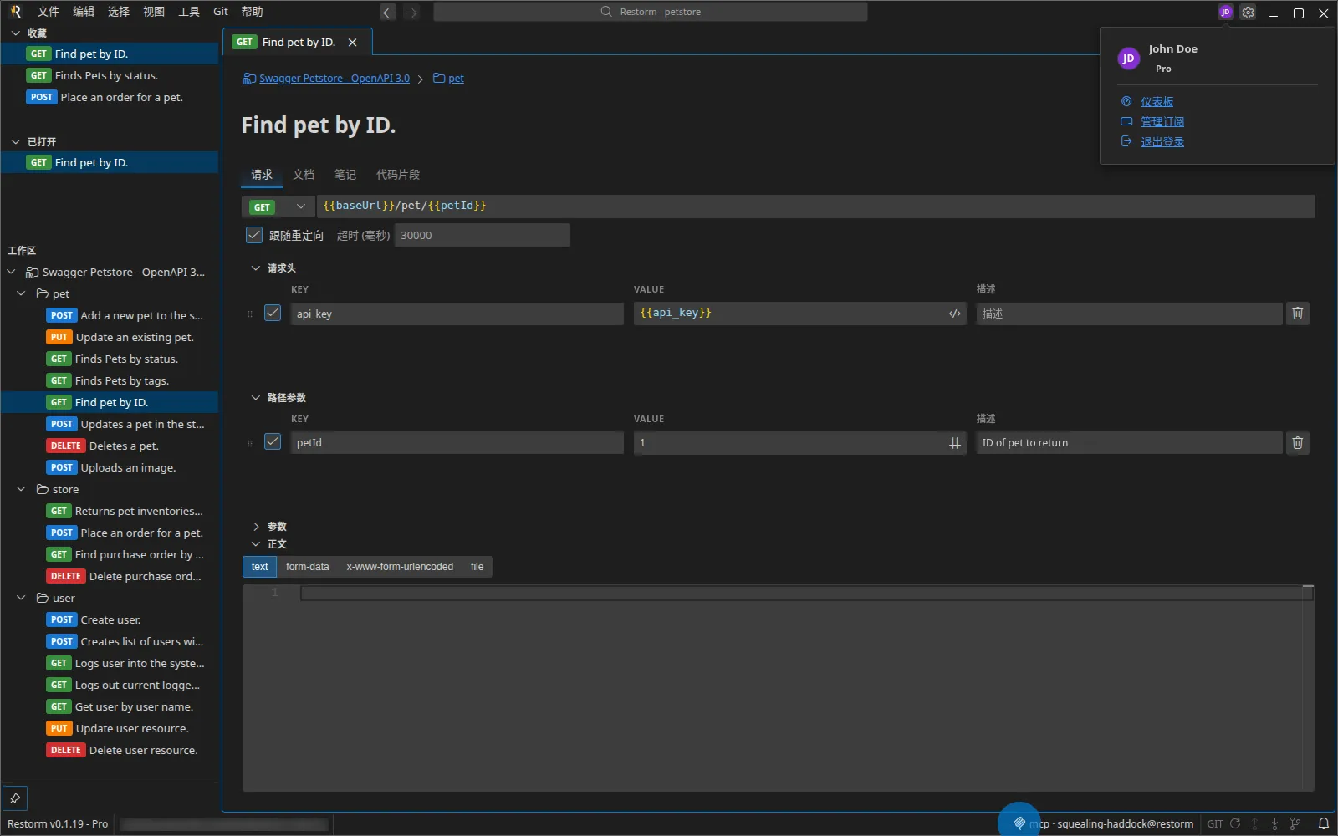Open the 帮助 menu
Image resolution: width=1338 pixels, height=836 pixels.
(252, 12)
